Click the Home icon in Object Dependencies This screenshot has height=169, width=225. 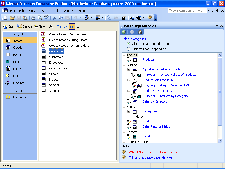(x=140, y=32)
